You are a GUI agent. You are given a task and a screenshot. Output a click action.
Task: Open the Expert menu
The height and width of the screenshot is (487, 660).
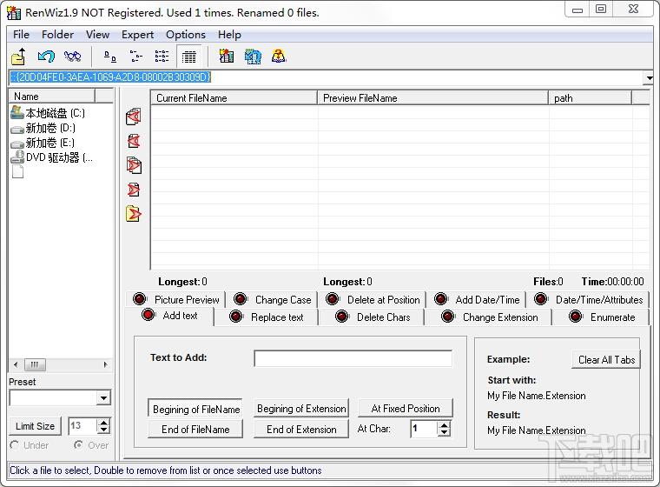pyautogui.click(x=137, y=35)
